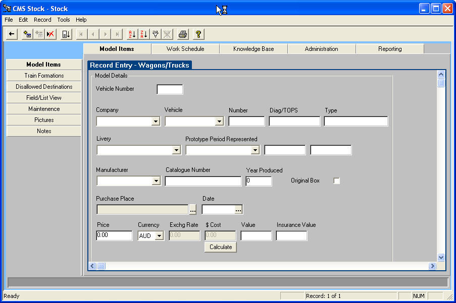Click the Diag/TOPS input field
The image size is (456, 303).
pyautogui.click(x=294, y=121)
